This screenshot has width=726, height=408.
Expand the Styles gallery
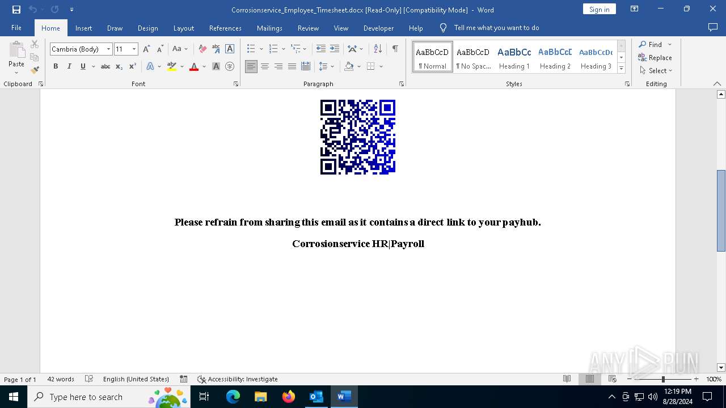coord(621,68)
